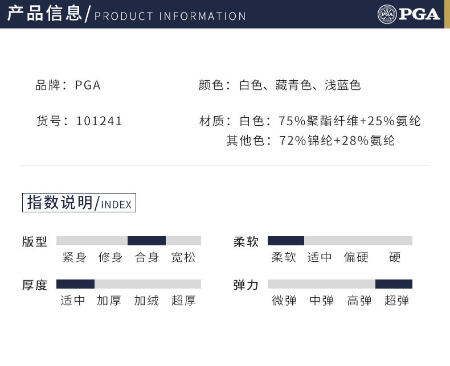Screen dimensions: 450x366
Task: Click the item number 101241
Action: click(x=99, y=121)
